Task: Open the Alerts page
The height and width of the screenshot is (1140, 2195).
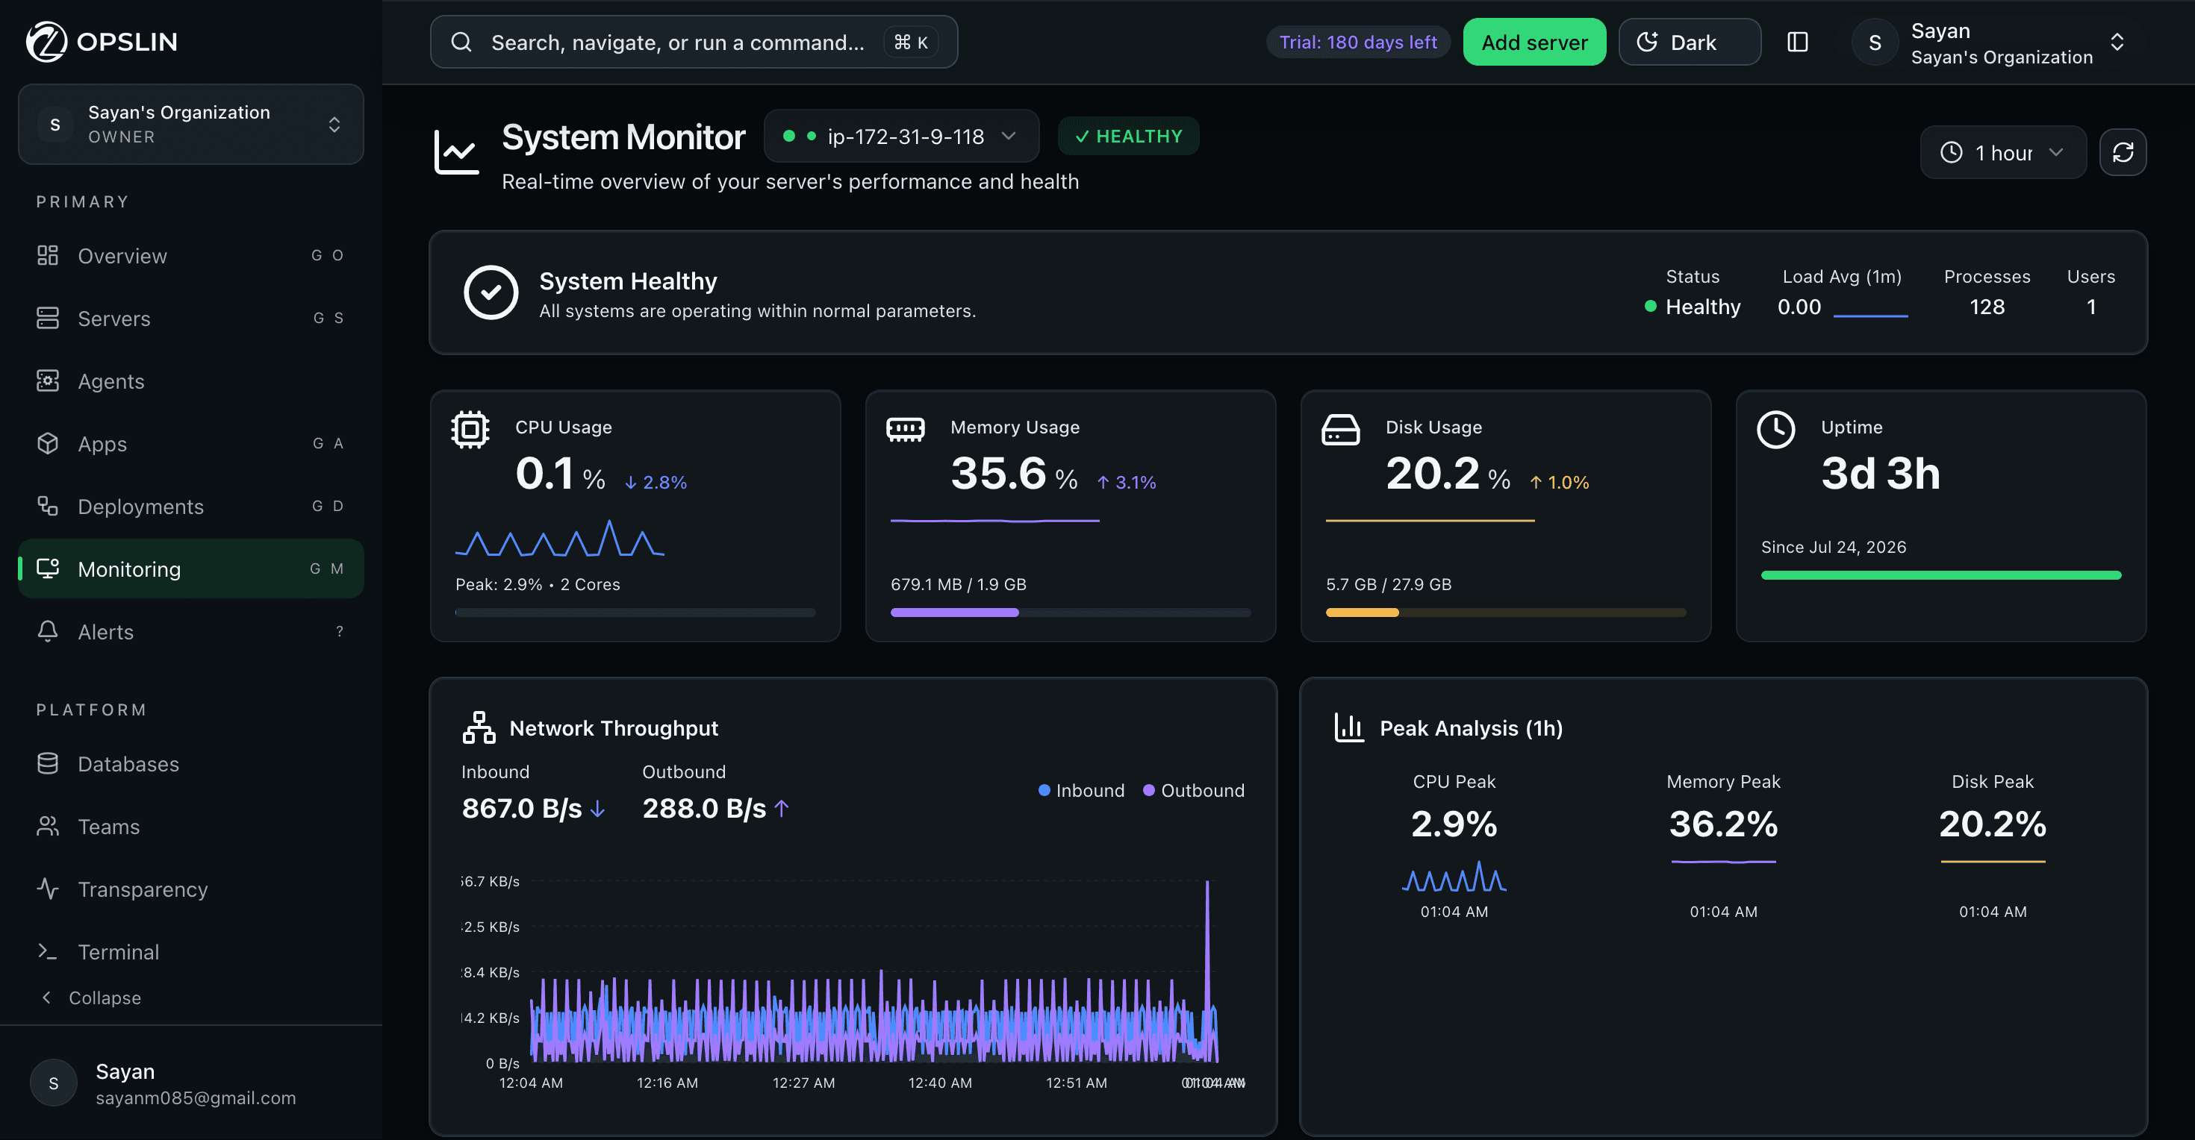Action: [x=191, y=631]
